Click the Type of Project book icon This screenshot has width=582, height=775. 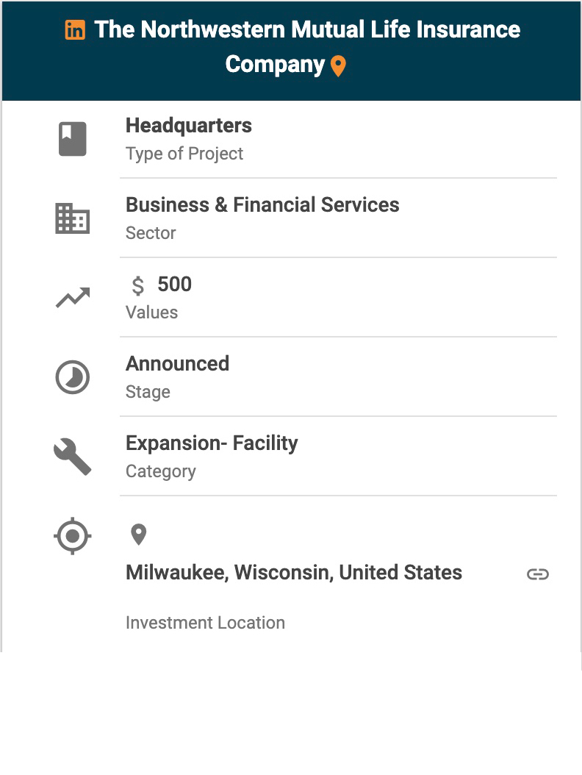pyautogui.click(x=72, y=139)
